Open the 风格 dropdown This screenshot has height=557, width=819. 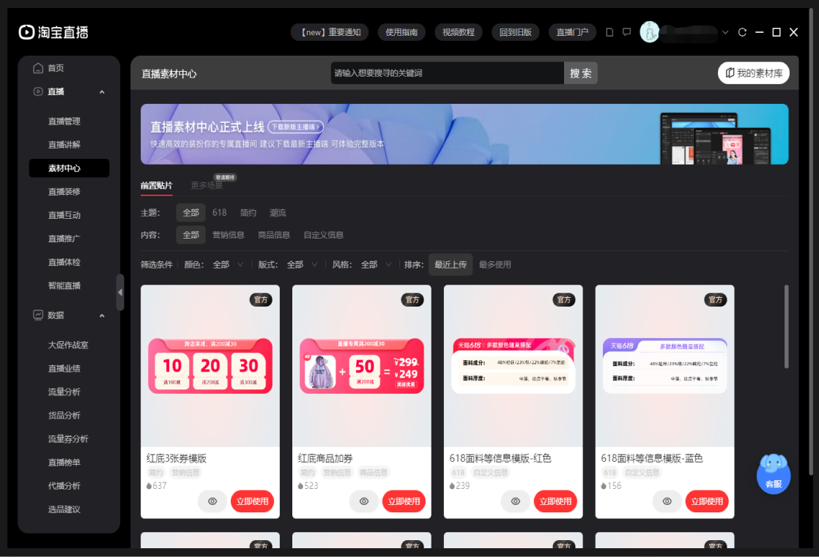[376, 265]
